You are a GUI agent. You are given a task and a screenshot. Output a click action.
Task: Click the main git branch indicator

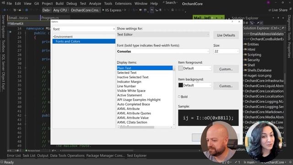click(x=250, y=162)
